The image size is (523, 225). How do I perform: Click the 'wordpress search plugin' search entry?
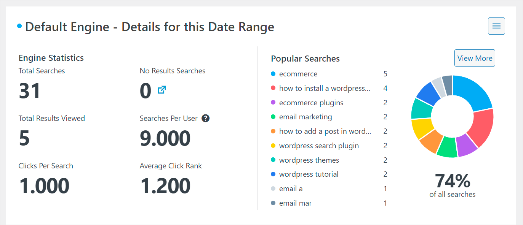pyautogui.click(x=319, y=146)
